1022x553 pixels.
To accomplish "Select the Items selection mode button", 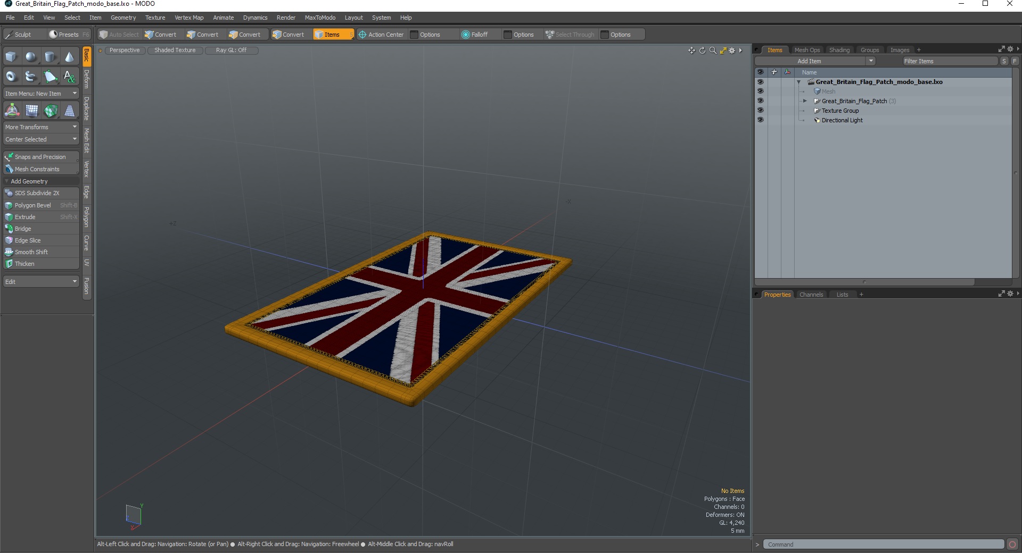I will [x=333, y=35].
